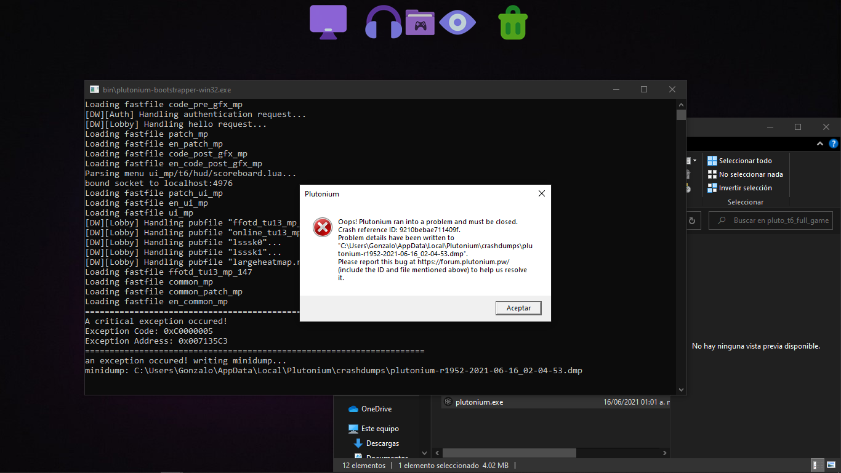The width and height of the screenshot is (841, 473).
Task: Select the plutonium.exe file row
Action: pyautogui.click(x=556, y=402)
